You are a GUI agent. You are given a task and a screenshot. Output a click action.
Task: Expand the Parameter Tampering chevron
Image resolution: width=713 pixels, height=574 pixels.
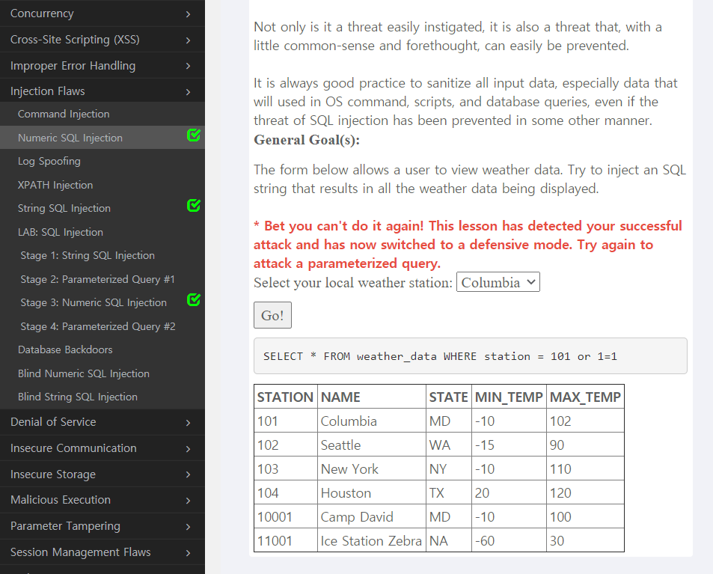point(189,527)
